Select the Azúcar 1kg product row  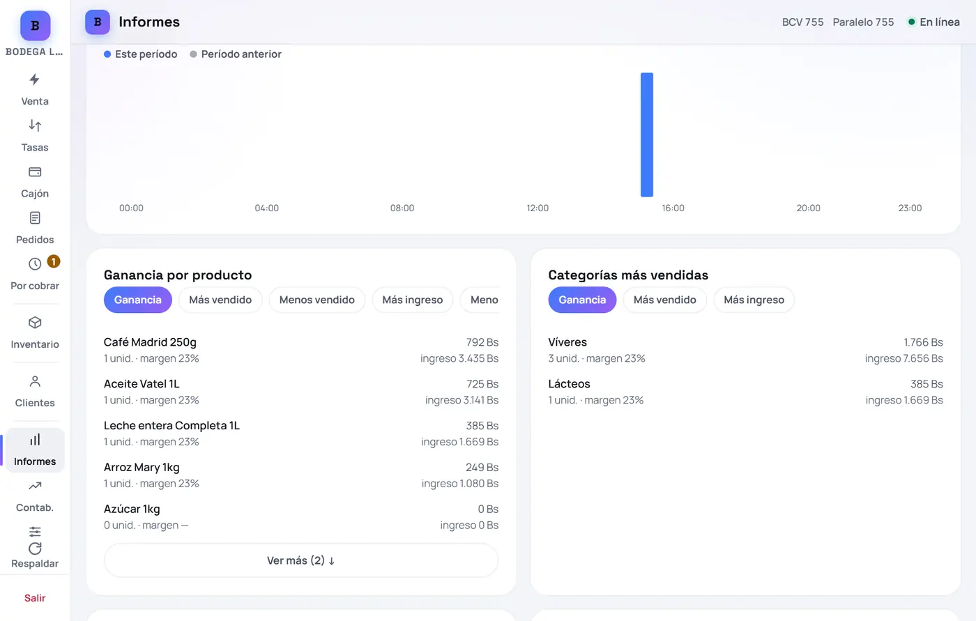pos(301,517)
